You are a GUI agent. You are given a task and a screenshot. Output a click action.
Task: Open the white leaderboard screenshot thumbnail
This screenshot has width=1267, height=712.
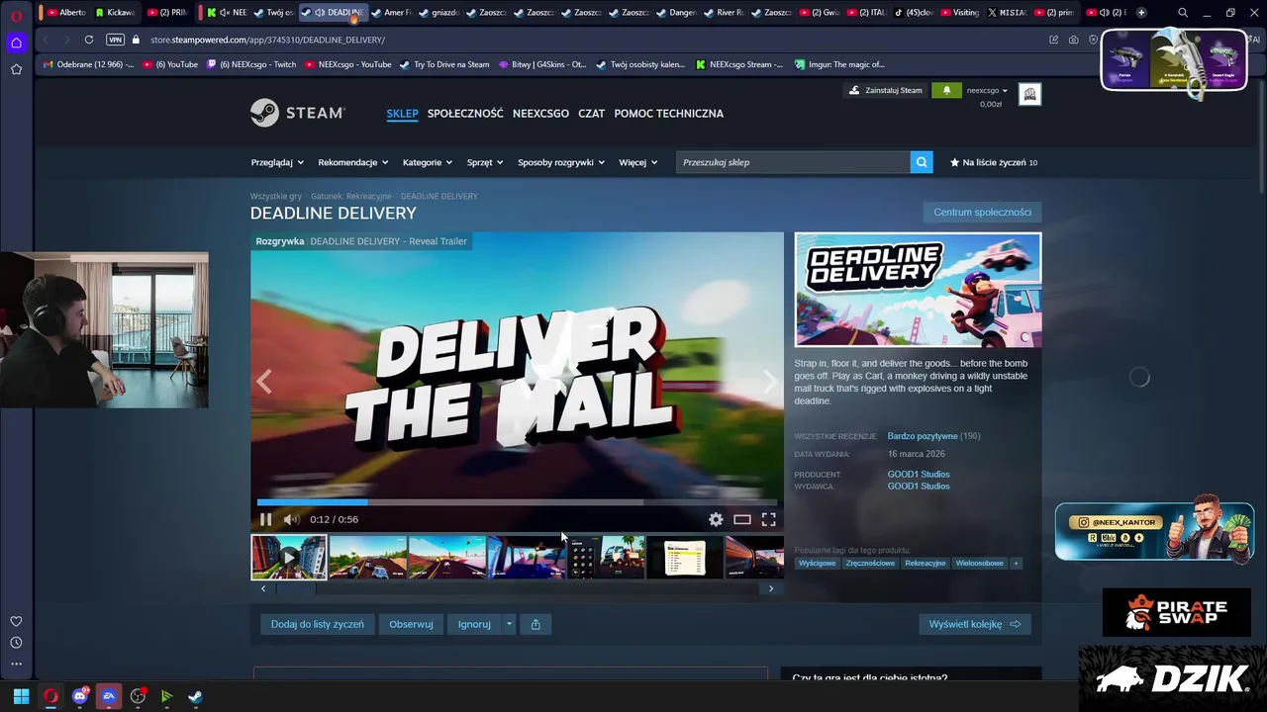684,557
